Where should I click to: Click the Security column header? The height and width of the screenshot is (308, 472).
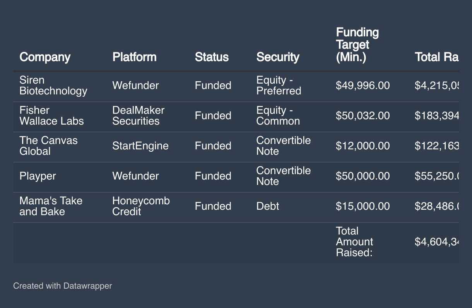pyautogui.click(x=278, y=57)
